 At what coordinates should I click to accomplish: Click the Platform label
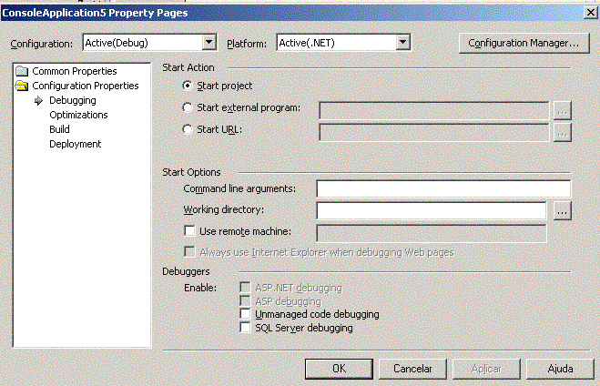[247, 44]
